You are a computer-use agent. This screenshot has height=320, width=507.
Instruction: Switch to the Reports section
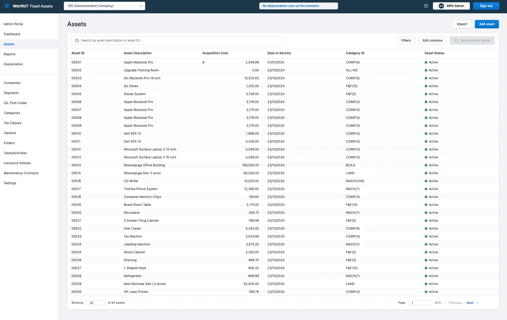click(x=10, y=54)
